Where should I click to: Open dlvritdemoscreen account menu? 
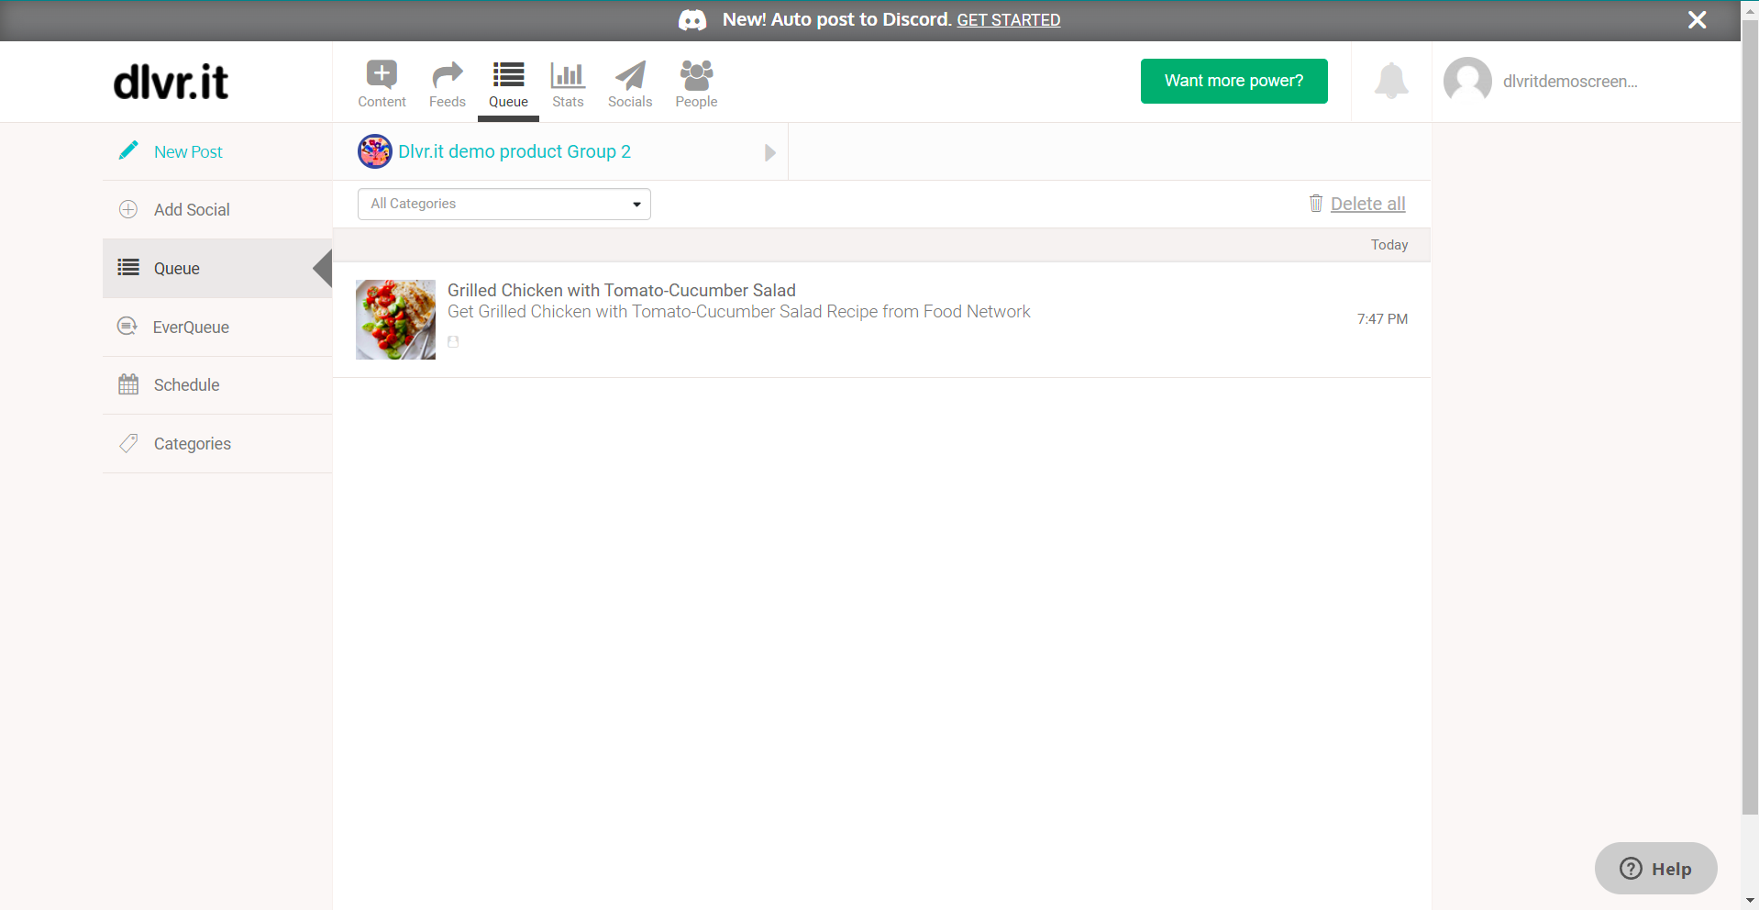click(1570, 82)
